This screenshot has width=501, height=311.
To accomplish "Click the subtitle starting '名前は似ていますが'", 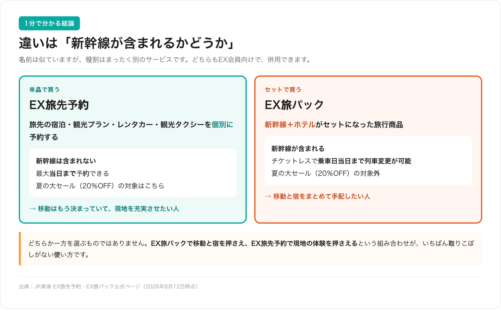I will pos(165,60).
